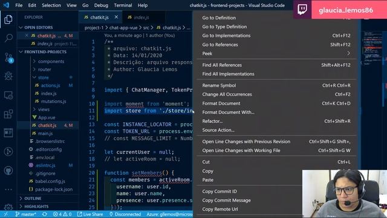This screenshot has height=218, width=387.
Task: Open actions.js in store folder
Action: [50, 85]
